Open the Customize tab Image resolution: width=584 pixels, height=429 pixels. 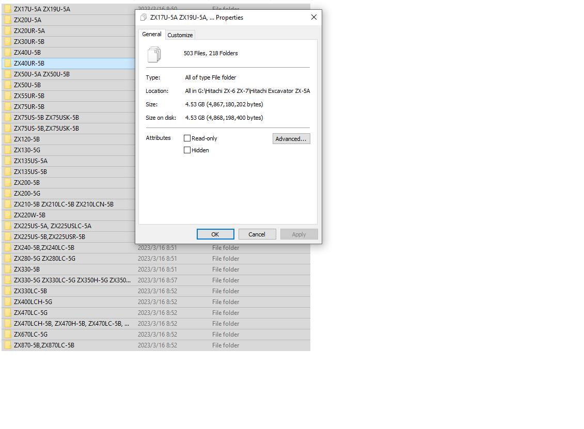(x=180, y=35)
